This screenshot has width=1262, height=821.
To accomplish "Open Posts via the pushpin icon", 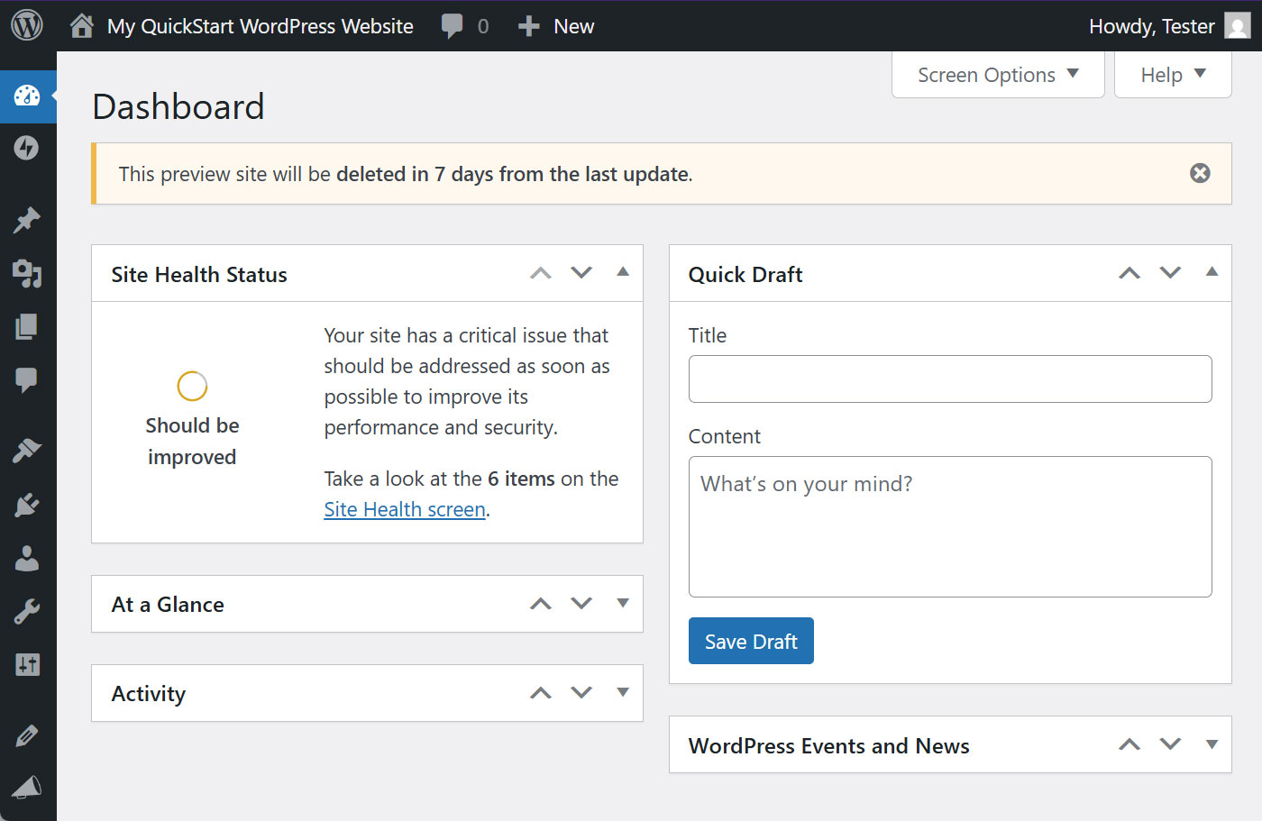I will 28,220.
